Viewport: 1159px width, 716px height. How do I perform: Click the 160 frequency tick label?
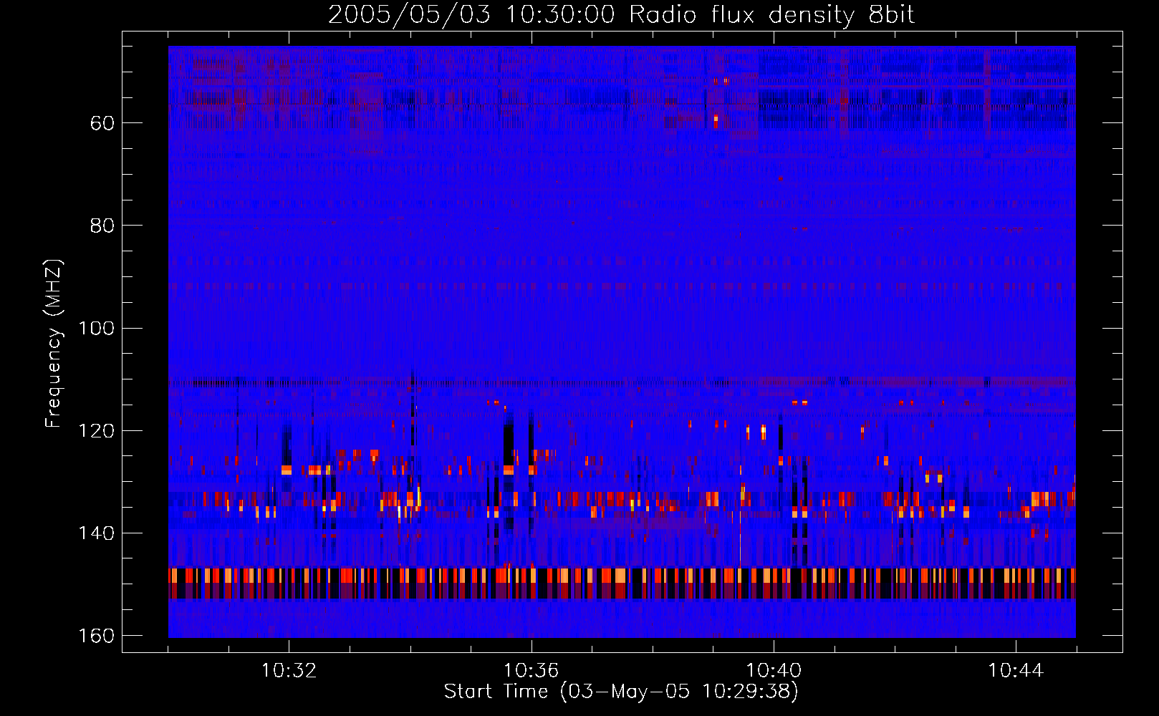(x=96, y=636)
